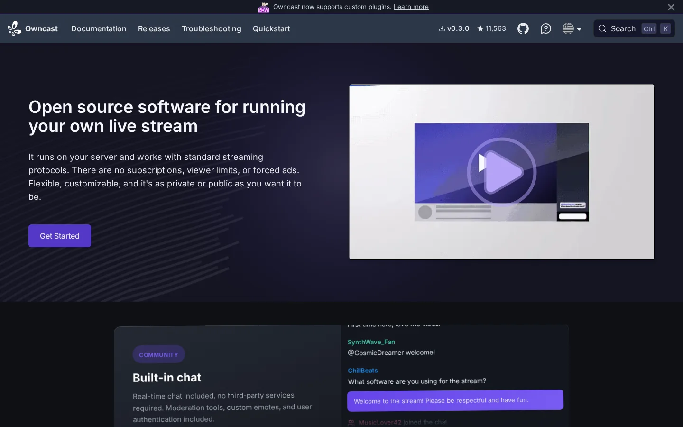Viewport: 683px width, 427px height.
Task: Open the Quickstart menu item
Action: pyautogui.click(x=271, y=28)
